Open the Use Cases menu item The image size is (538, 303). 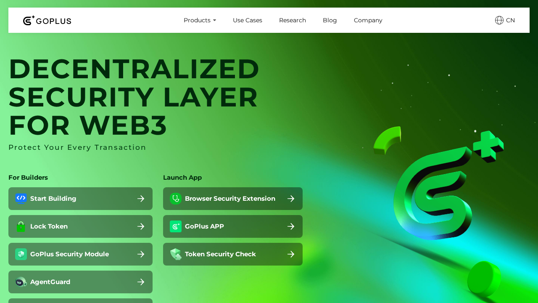[248, 20]
